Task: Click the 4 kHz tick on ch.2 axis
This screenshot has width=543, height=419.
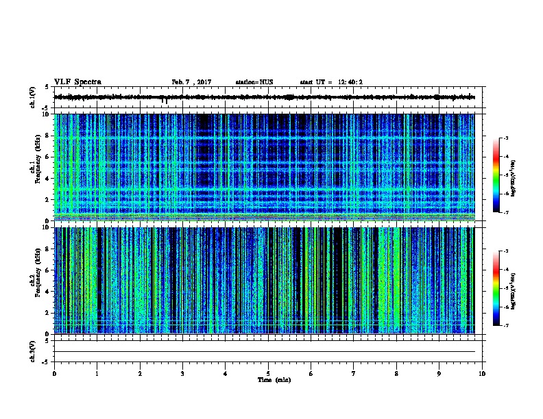Action: point(48,292)
